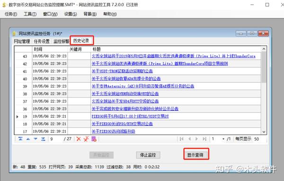Screen dimensions: 284x181
Task: Maximize the inner monitoring task window
Action: tap(252, 33)
